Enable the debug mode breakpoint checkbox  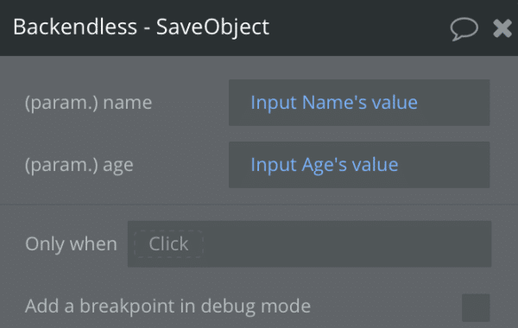(476, 307)
